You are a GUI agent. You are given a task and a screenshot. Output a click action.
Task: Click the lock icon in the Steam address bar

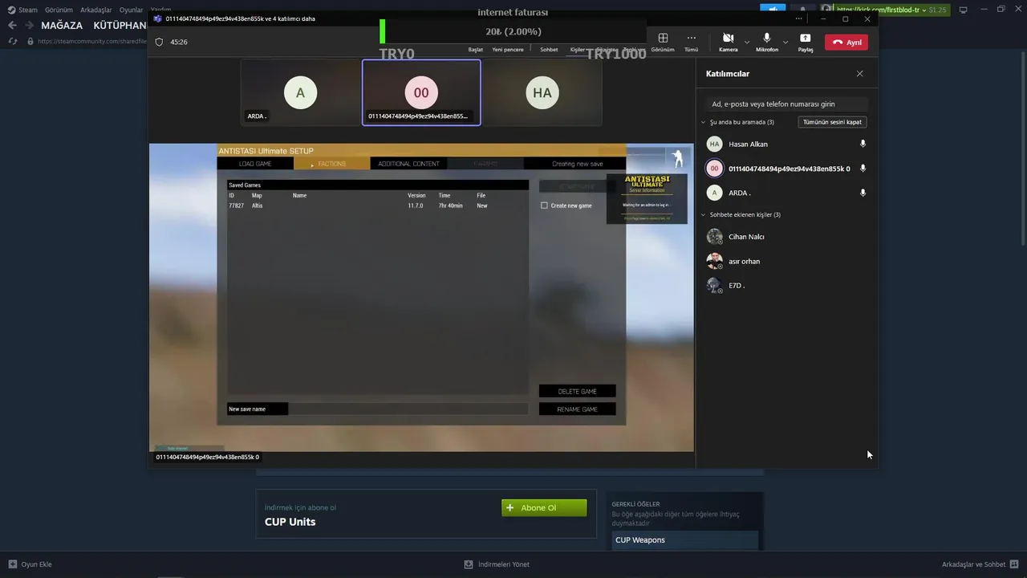coord(31,41)
